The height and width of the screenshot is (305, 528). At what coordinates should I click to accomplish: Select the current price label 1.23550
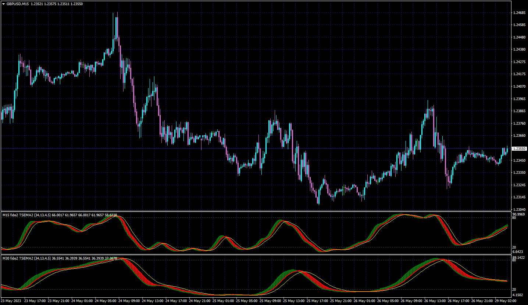click(519, 148)
